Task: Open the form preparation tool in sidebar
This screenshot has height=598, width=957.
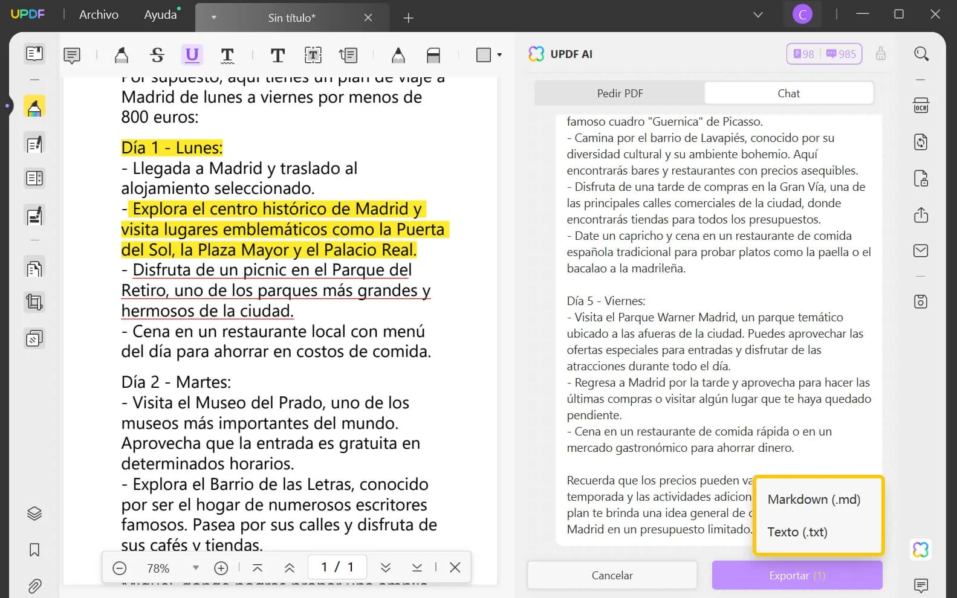Action: pos(34,178)
